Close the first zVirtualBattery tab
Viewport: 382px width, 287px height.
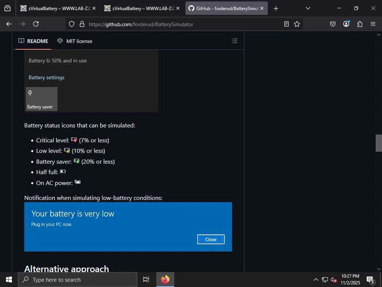tap(94, 8)
